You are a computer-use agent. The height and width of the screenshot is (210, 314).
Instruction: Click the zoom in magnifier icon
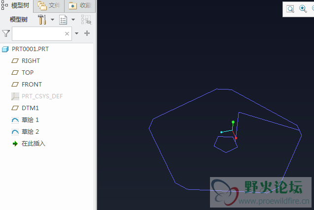point(303,9)
